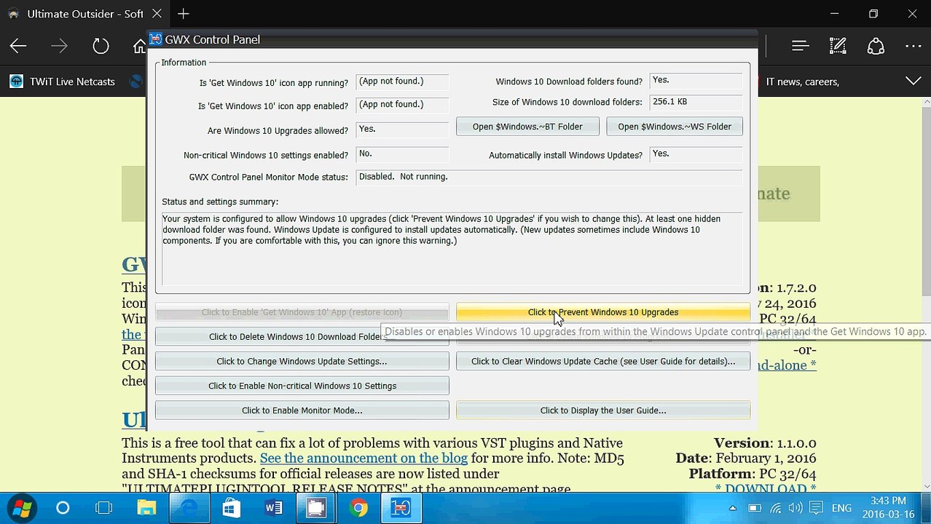Screen dimensions: 931x524
Task: Open the TWiT Live Netcasts favorite
Action: tap(63, 82)
